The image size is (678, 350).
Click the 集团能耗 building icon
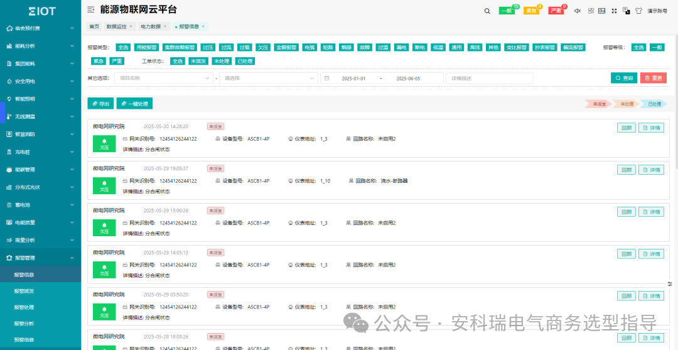tap(9, 63)
